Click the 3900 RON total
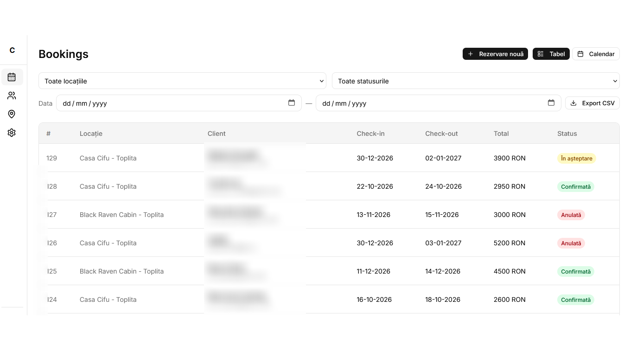This screenshot has width=624, height=351. 509,158
